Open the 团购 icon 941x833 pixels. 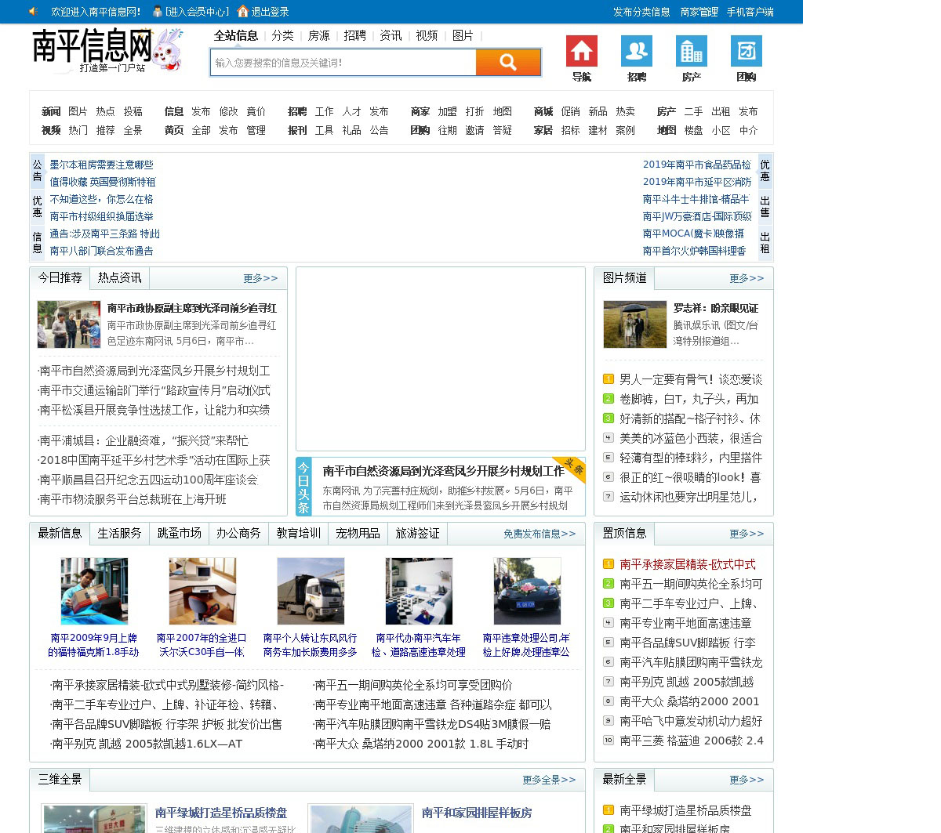(746, 52)
